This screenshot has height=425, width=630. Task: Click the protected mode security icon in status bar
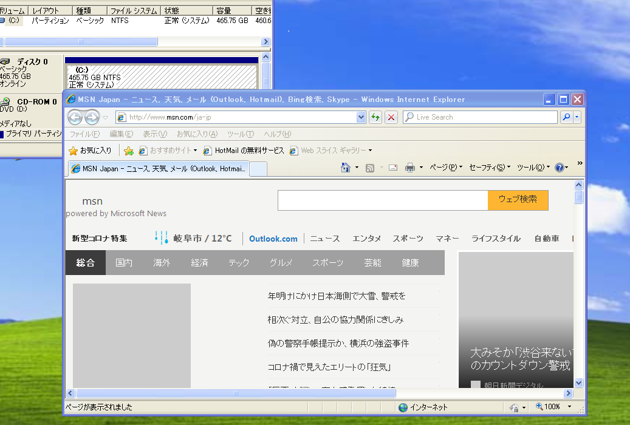pos(514,408)
